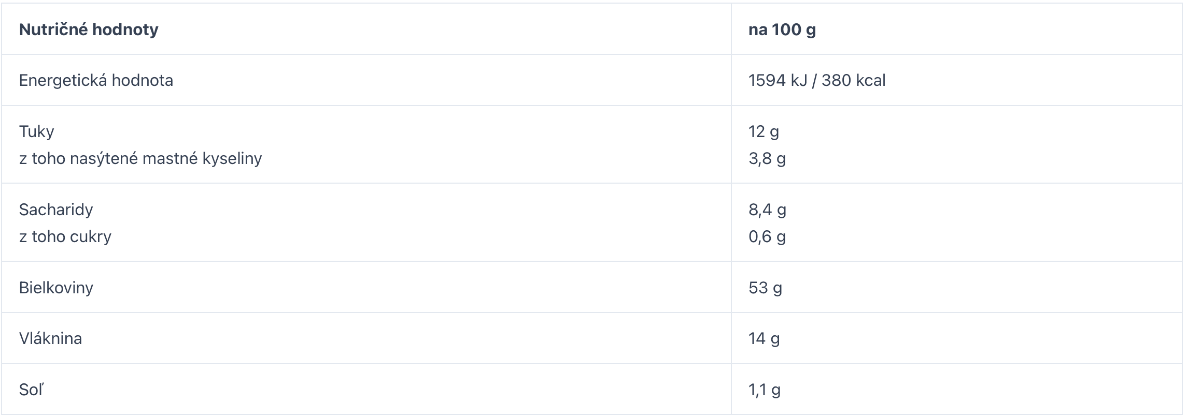Click the '12 g' fat value
The height and width of the screenshot is (418, 1187).
[x=764, y=131]
